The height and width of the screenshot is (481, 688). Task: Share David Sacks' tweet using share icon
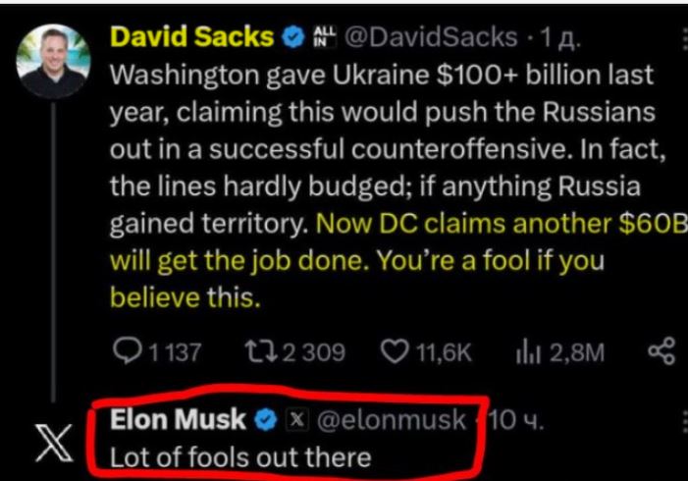pos(662,351)
